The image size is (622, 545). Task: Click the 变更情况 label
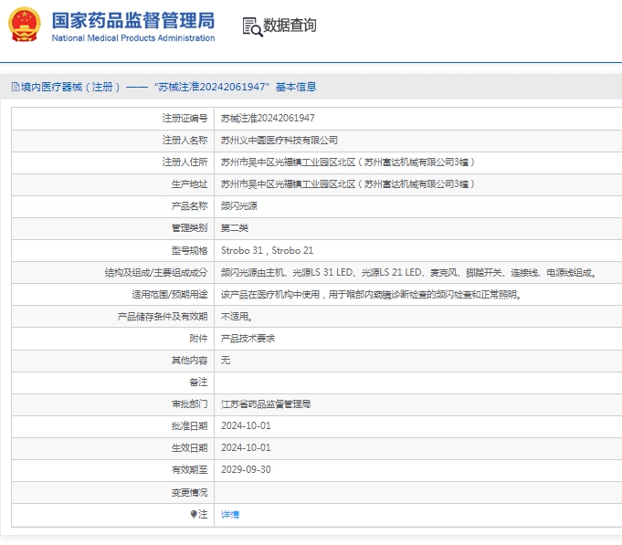tap(190, 492)
